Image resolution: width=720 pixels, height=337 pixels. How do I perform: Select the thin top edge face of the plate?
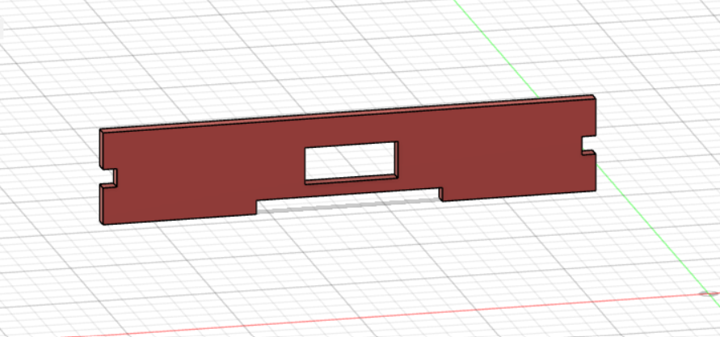(x=347, y=112)
